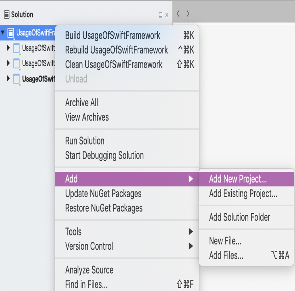This screenshot has width=295, height=291.
Task: Open the Tools submenu
Action: pyautogui.click(x=127, y=231)
